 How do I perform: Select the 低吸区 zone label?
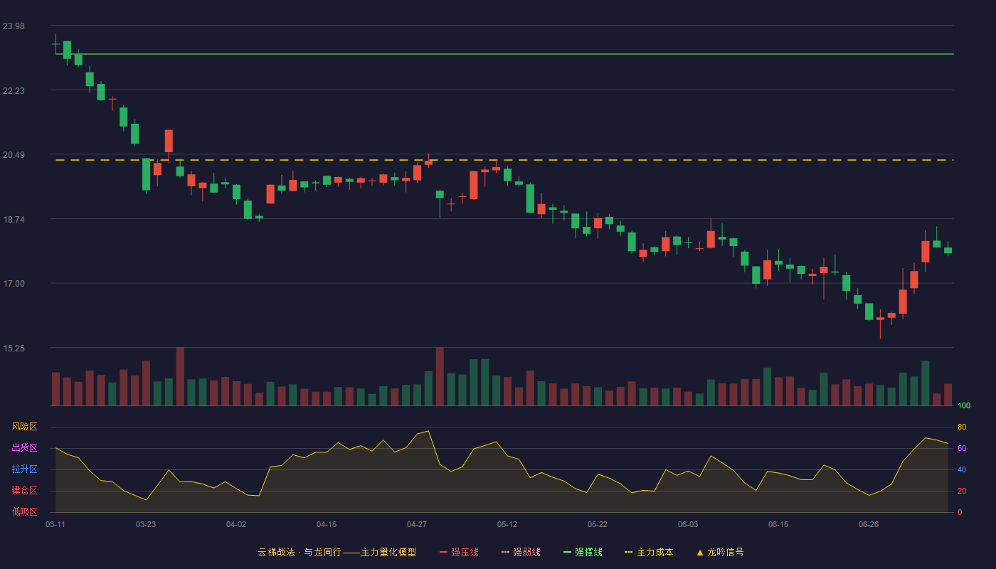25,512
